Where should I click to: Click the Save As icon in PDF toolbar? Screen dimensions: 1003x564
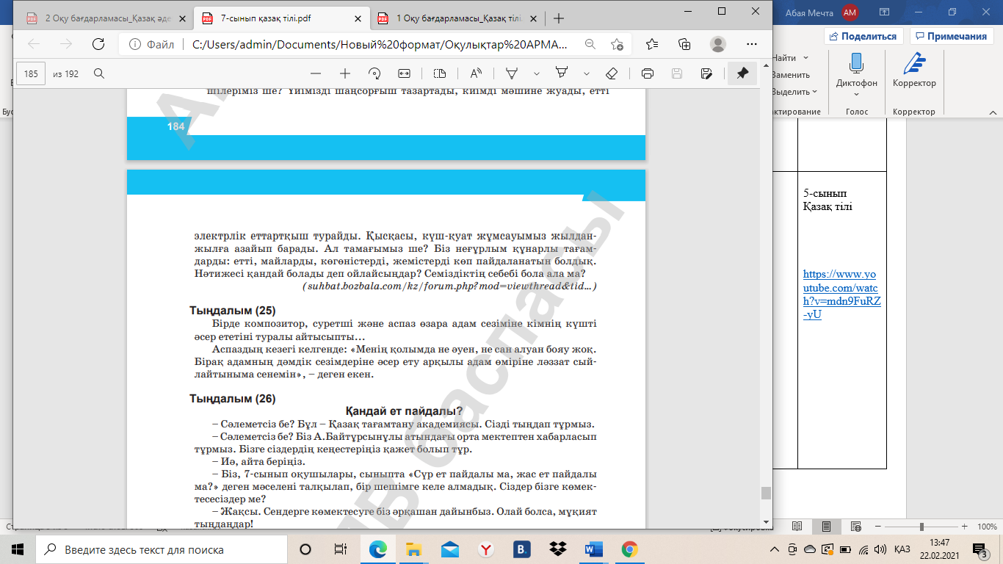(x=706, y=73)
